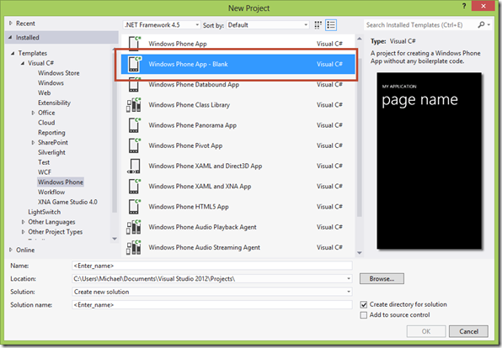This screenshot has width=502, height=348.
Task: Select Windows Phone category in tree
Action: pos(61,182)
